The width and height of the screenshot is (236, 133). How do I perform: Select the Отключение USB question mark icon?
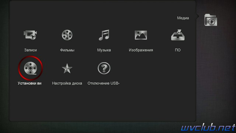[104, 68]
